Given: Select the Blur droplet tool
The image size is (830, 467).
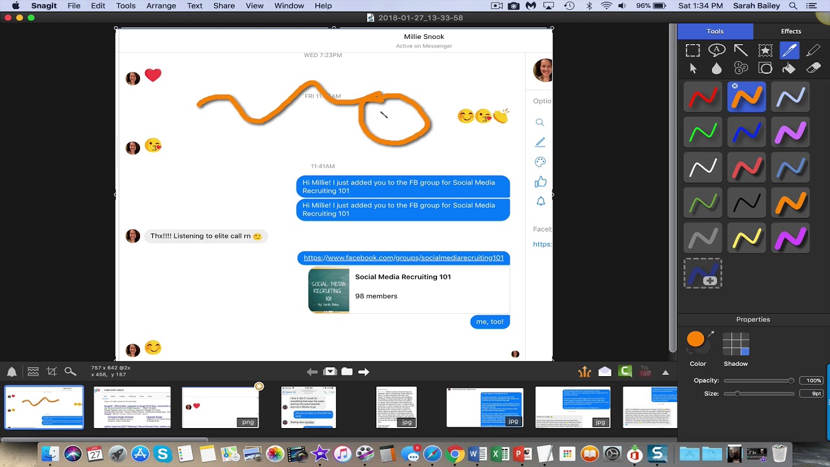Looking at the screenshot, I should pyautogui.click(x=717, y=68).
